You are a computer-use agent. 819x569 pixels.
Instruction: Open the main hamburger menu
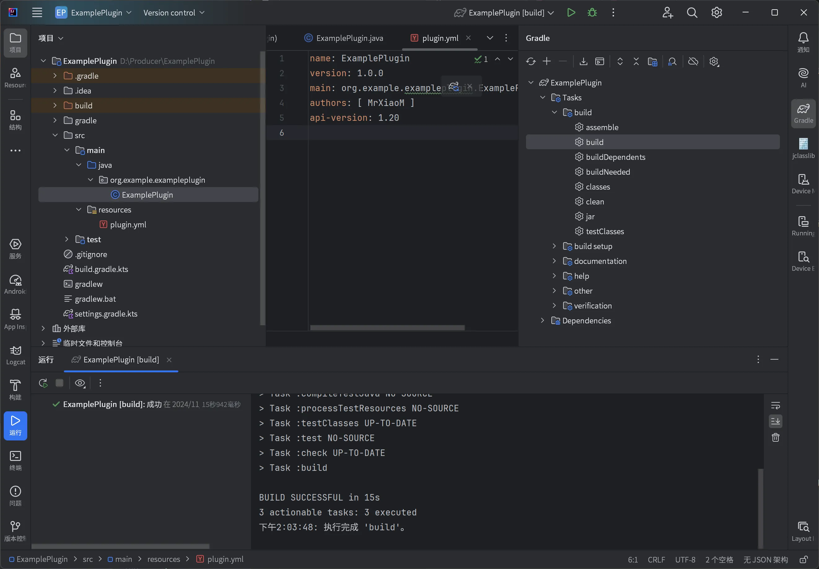click(37, 12)
